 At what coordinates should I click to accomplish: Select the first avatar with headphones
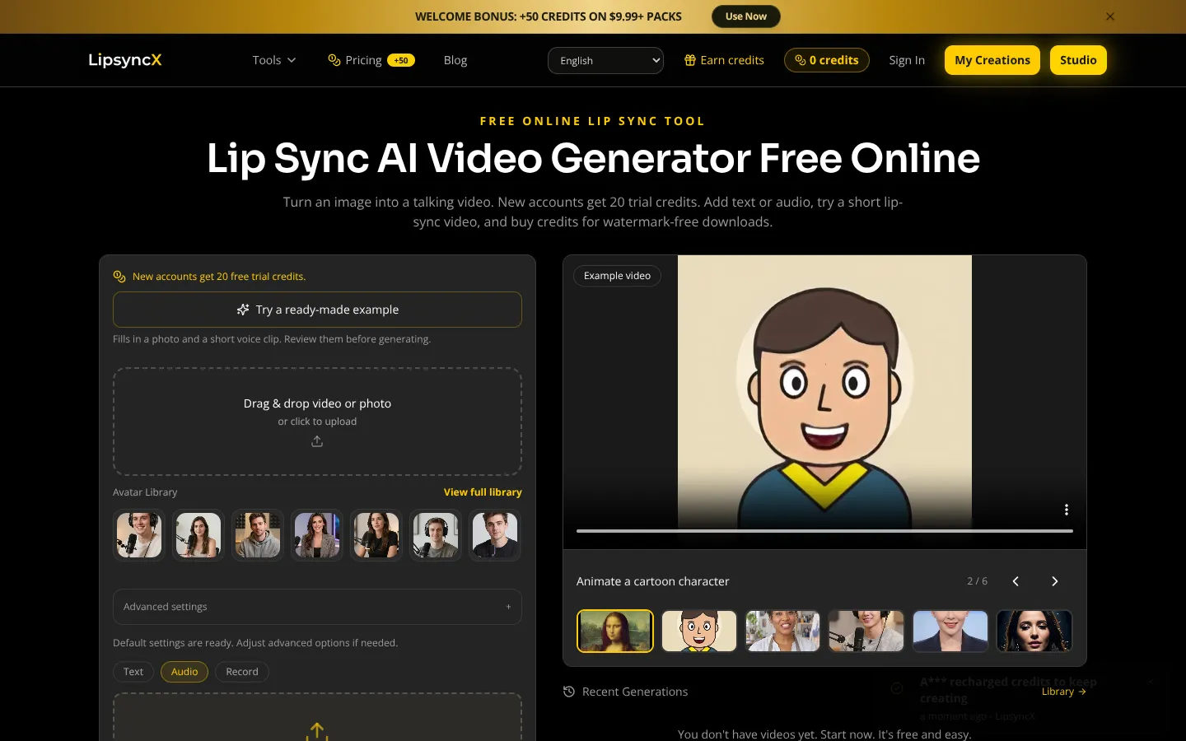tap(139, 535)
